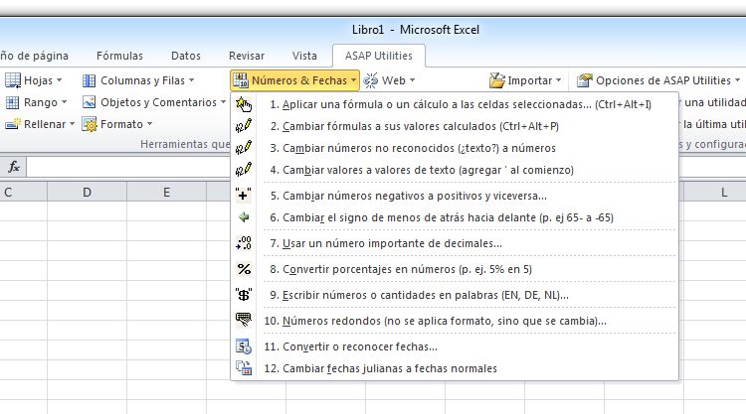Screen dimensions: 746x414
Task: Click the fx insert function icon
Action: click(x=14, y=167)
